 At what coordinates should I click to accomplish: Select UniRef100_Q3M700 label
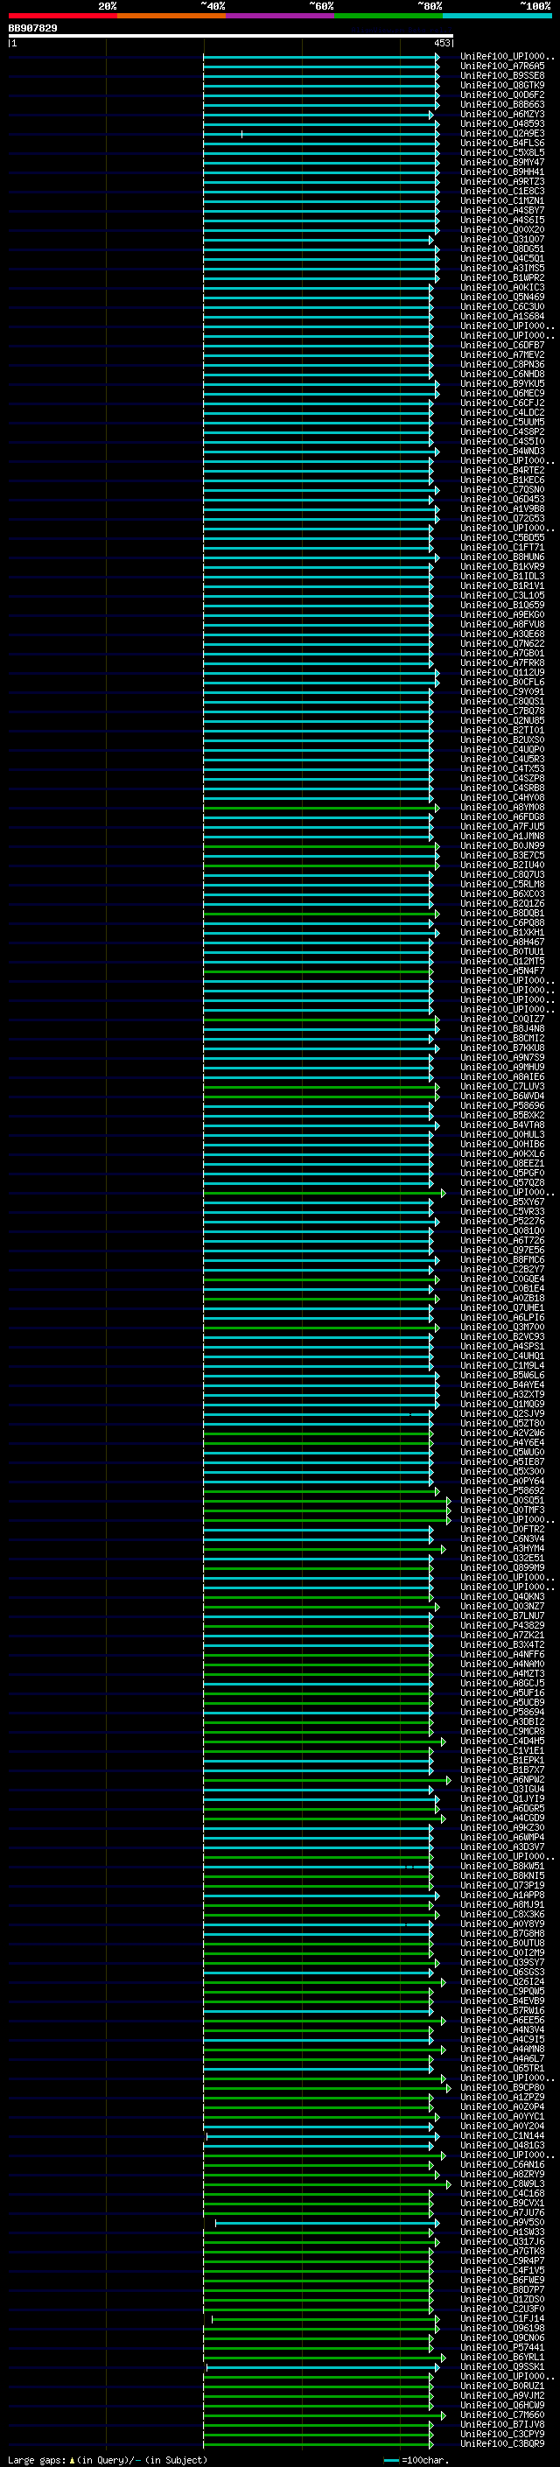pos(502,1328)
